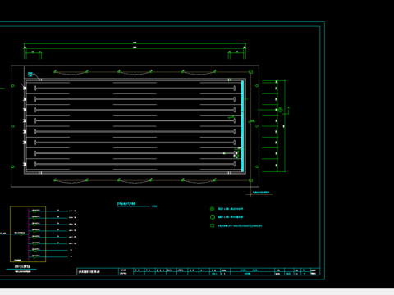394x295 pixels.
Task: Click the hollow green circle legend symbol
Action: (x=213, y=217)
